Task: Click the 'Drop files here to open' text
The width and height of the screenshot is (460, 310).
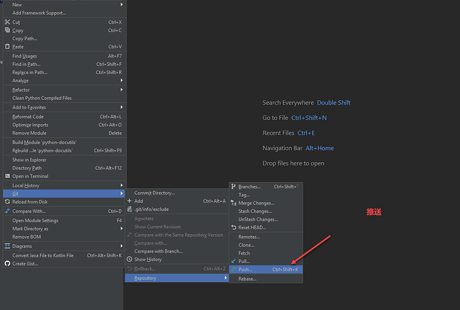Action: pos(293,163)
